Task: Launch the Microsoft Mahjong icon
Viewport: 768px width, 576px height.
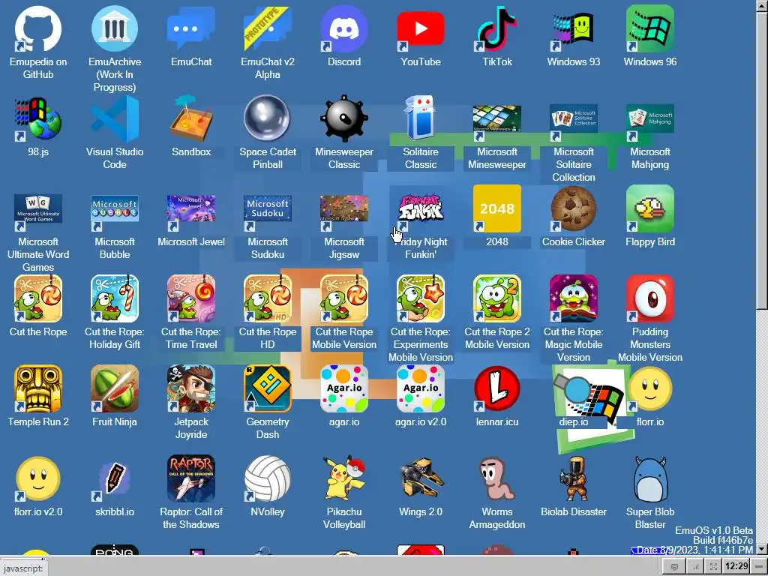Action: click(650, 118)
